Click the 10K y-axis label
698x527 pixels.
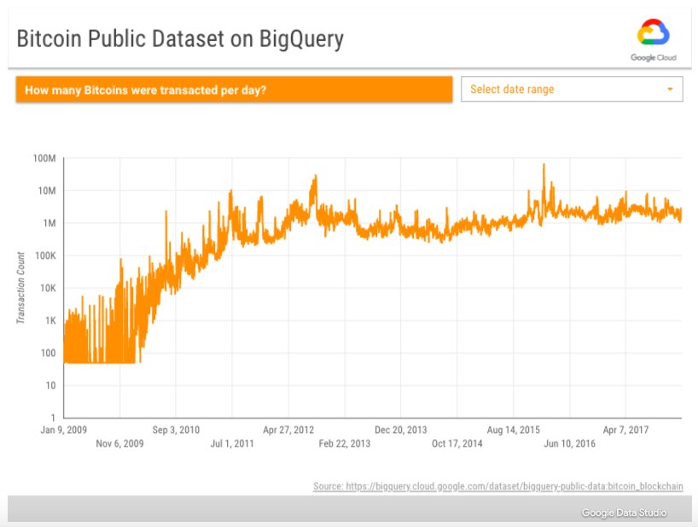click(48, 288)
